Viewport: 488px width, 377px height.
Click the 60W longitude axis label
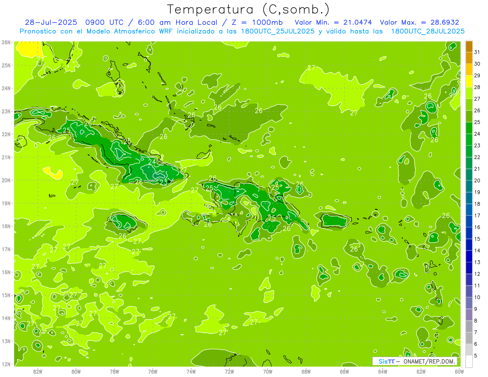(460, 372)
